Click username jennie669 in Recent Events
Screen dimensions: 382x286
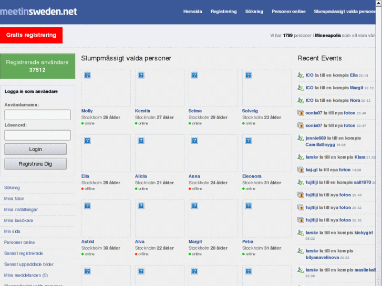[x=316, y=138]
